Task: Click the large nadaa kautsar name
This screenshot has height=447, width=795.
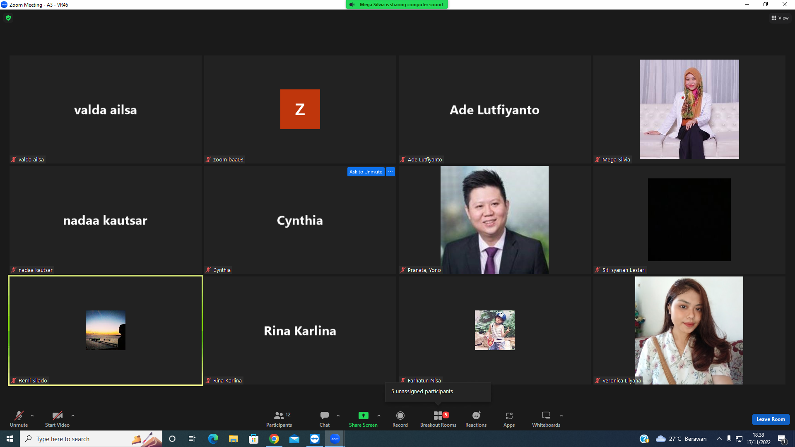Action: 105,220
